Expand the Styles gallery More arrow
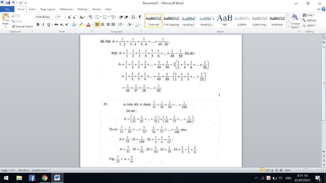 pyautogui.click(x=288, y=26)
